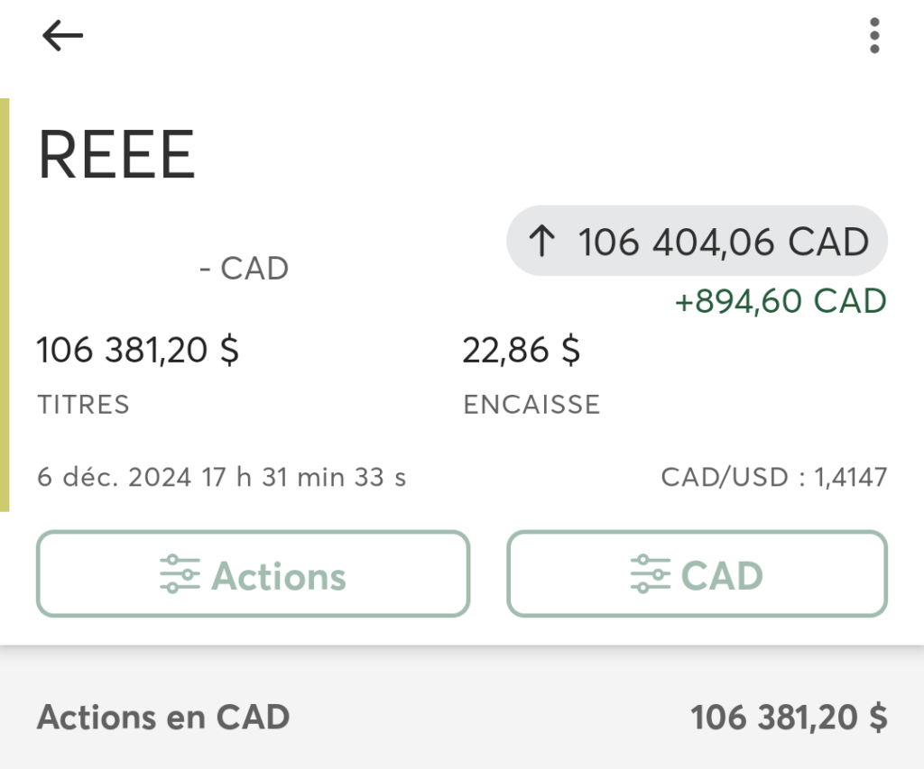Click the up arrow in total value pill
The width and height of the screenshot is (924, 769).
coord(541,242)
